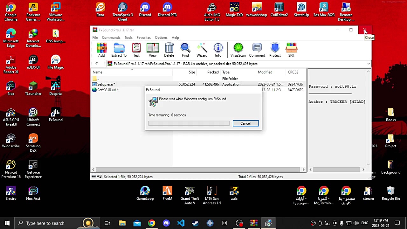Open the Books folder on desktop
The width and height of the screenshot is (407, 229).
(x=391, y=115)
